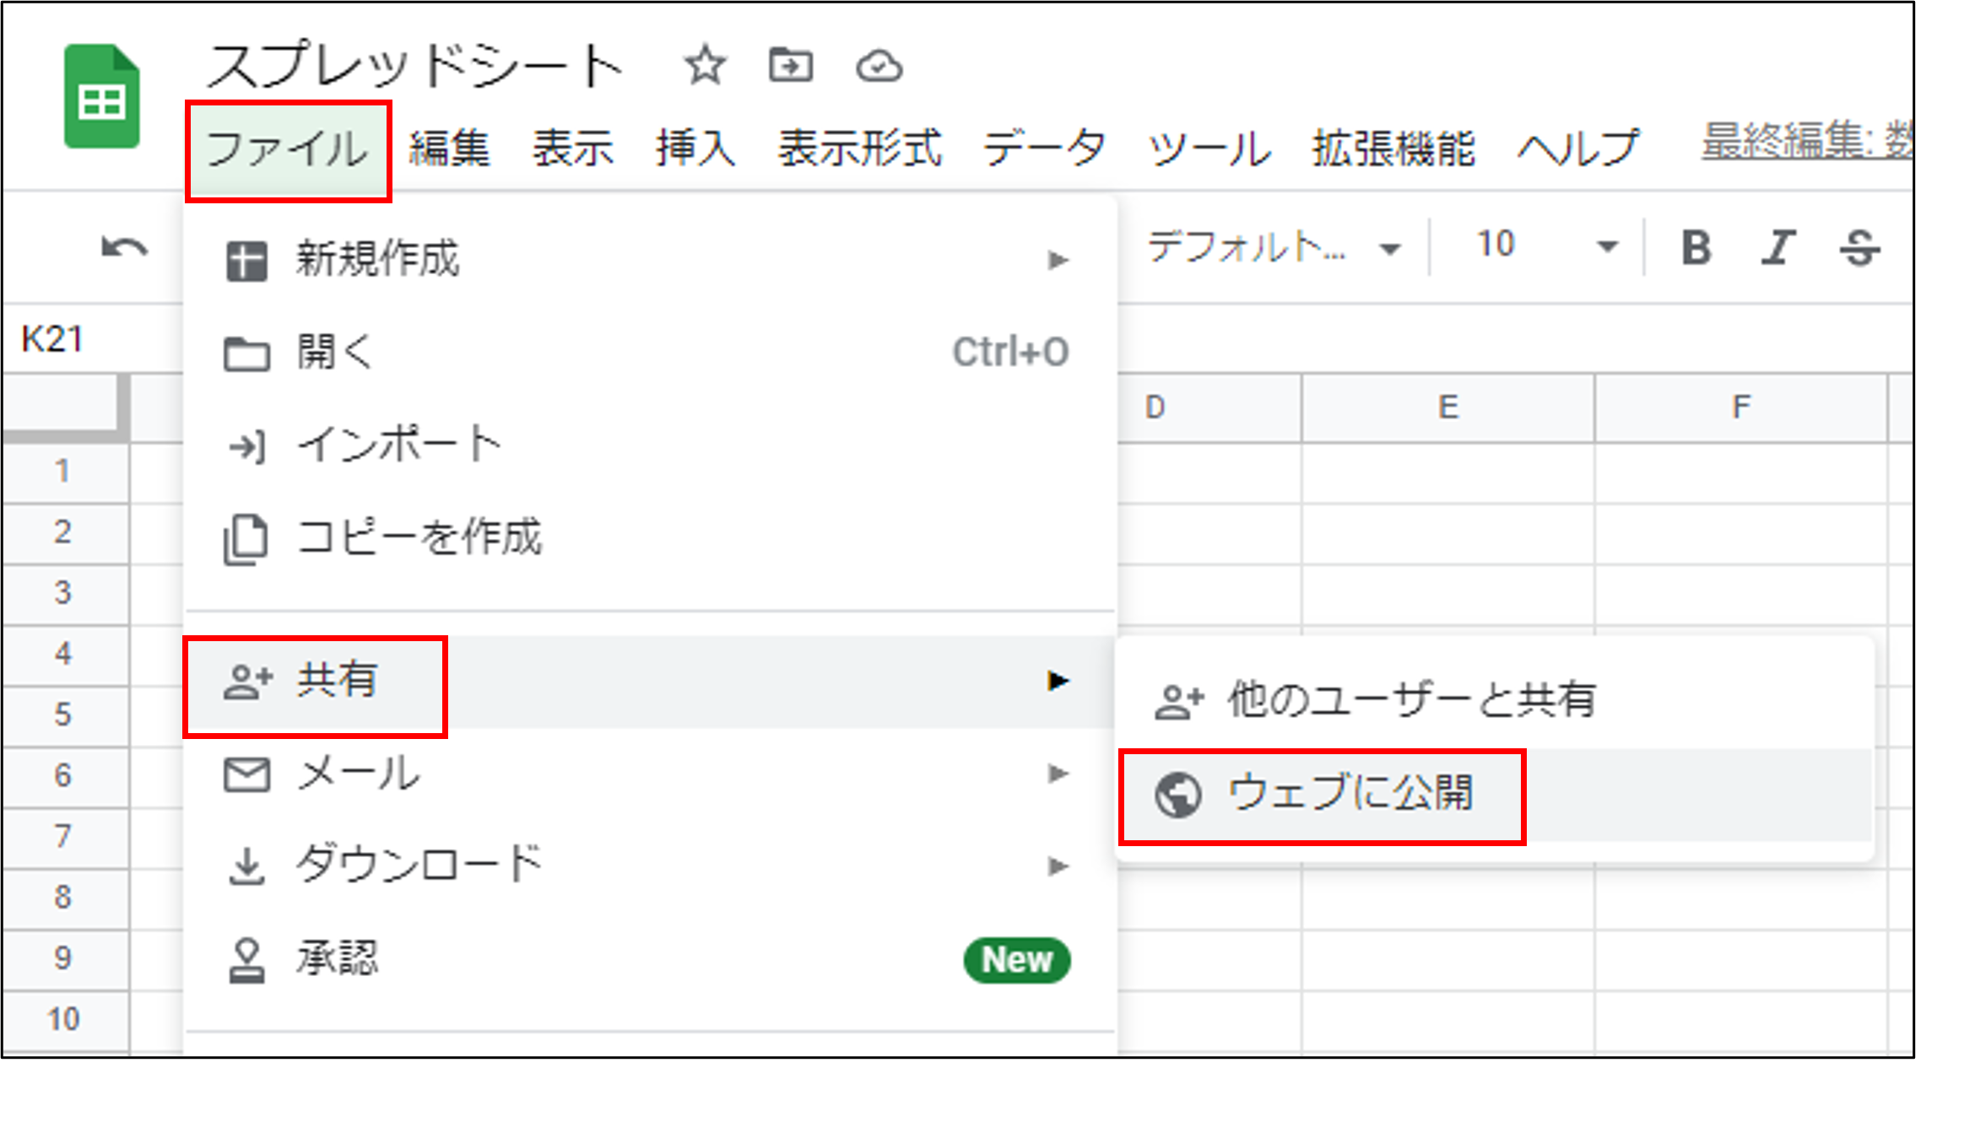Screen dimensions: 1964x1122
Task: Open the ファイル menu
Action: (x=288, y=150)
